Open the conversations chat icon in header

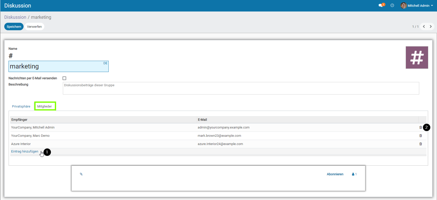click(x=381, y=5)
